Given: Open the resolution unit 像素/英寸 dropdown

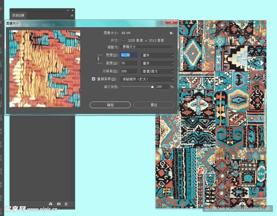Looking at the screenshot, I should click(157, 72).
